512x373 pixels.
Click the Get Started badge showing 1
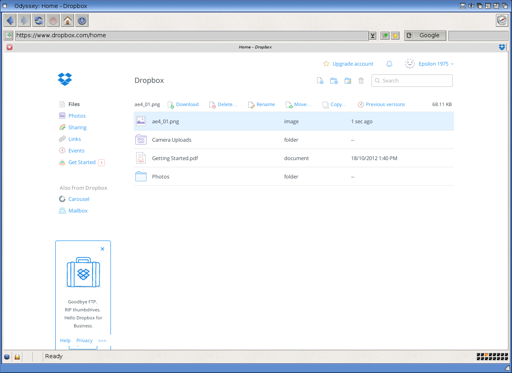point(101,162)
